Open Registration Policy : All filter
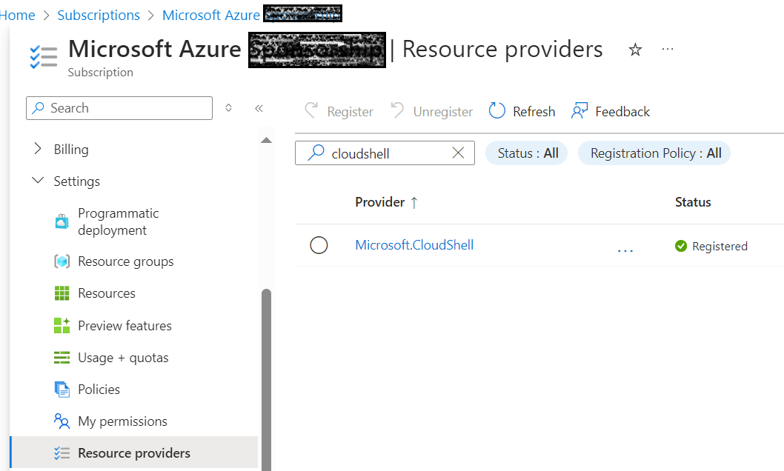The image size is (784, 471). (x=654, y=153)
